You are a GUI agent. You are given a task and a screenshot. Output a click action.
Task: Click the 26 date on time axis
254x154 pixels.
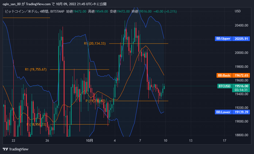click(x=47, y=141)
